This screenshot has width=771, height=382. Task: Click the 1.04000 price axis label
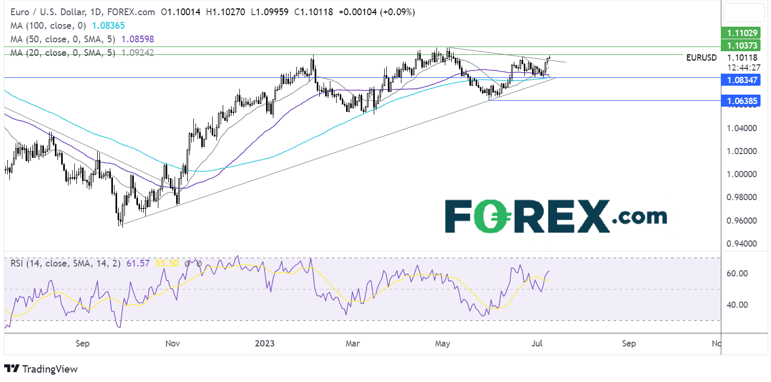click(741, 128)
